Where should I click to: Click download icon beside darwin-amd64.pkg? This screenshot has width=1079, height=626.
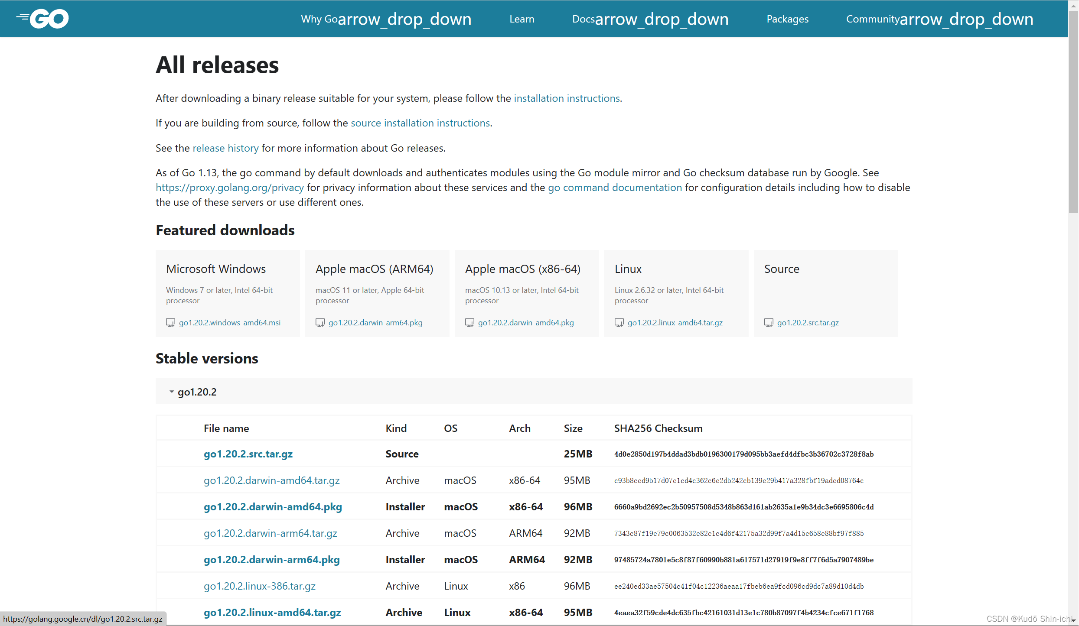[469, 323]
